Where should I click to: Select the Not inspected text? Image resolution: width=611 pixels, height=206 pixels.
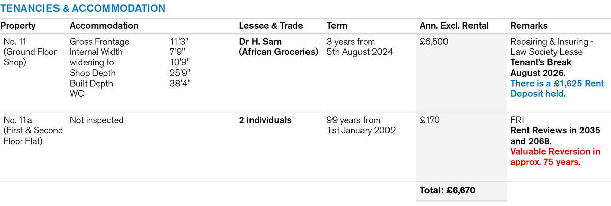(x=97, y=120)
